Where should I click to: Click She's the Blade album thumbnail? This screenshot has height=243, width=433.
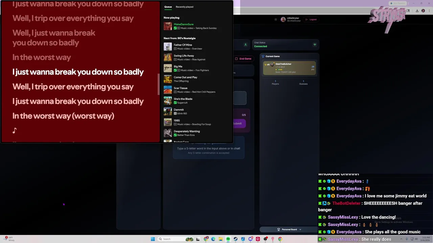168,101
